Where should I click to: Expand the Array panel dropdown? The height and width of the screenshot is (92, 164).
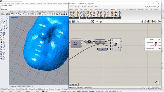point(85,18)
